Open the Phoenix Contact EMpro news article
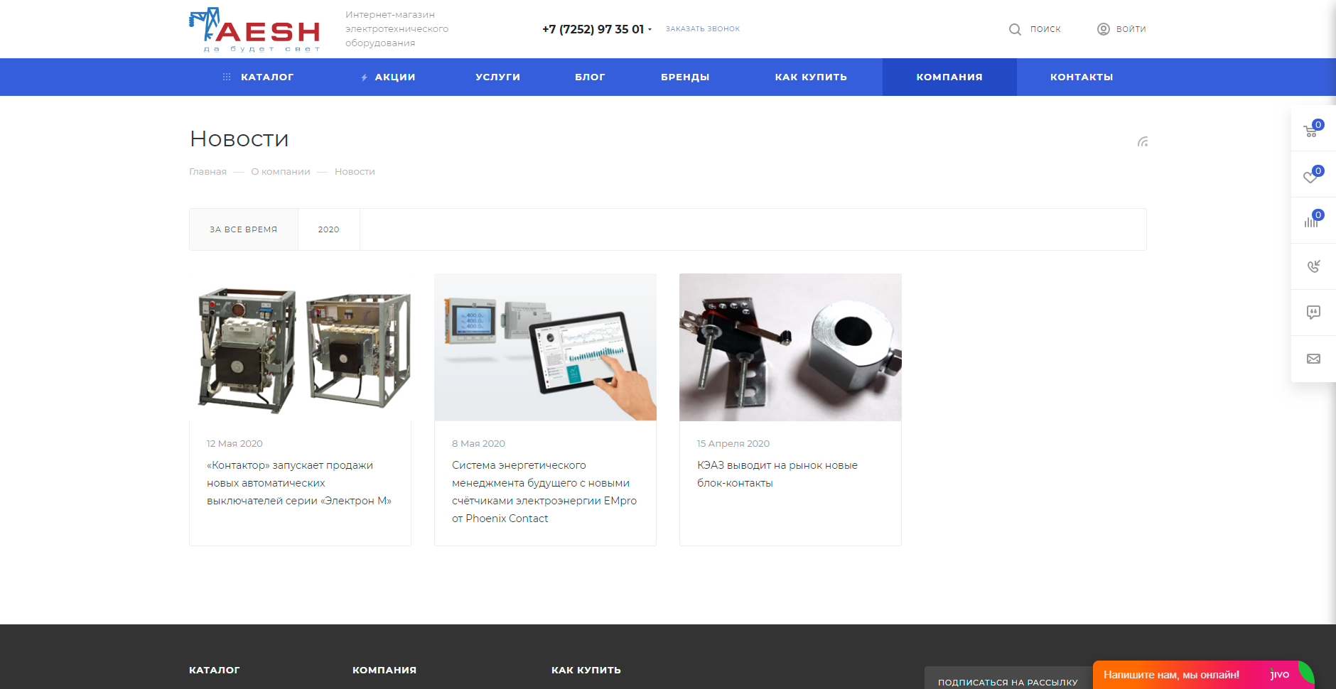Viewport: 1336px width, 689px height. coord(544,492)
